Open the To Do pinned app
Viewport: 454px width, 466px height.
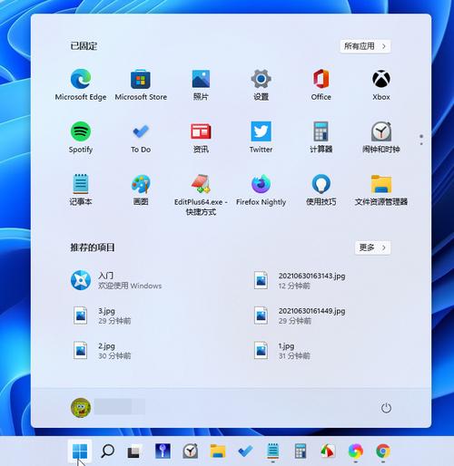[x=141, y=138]
